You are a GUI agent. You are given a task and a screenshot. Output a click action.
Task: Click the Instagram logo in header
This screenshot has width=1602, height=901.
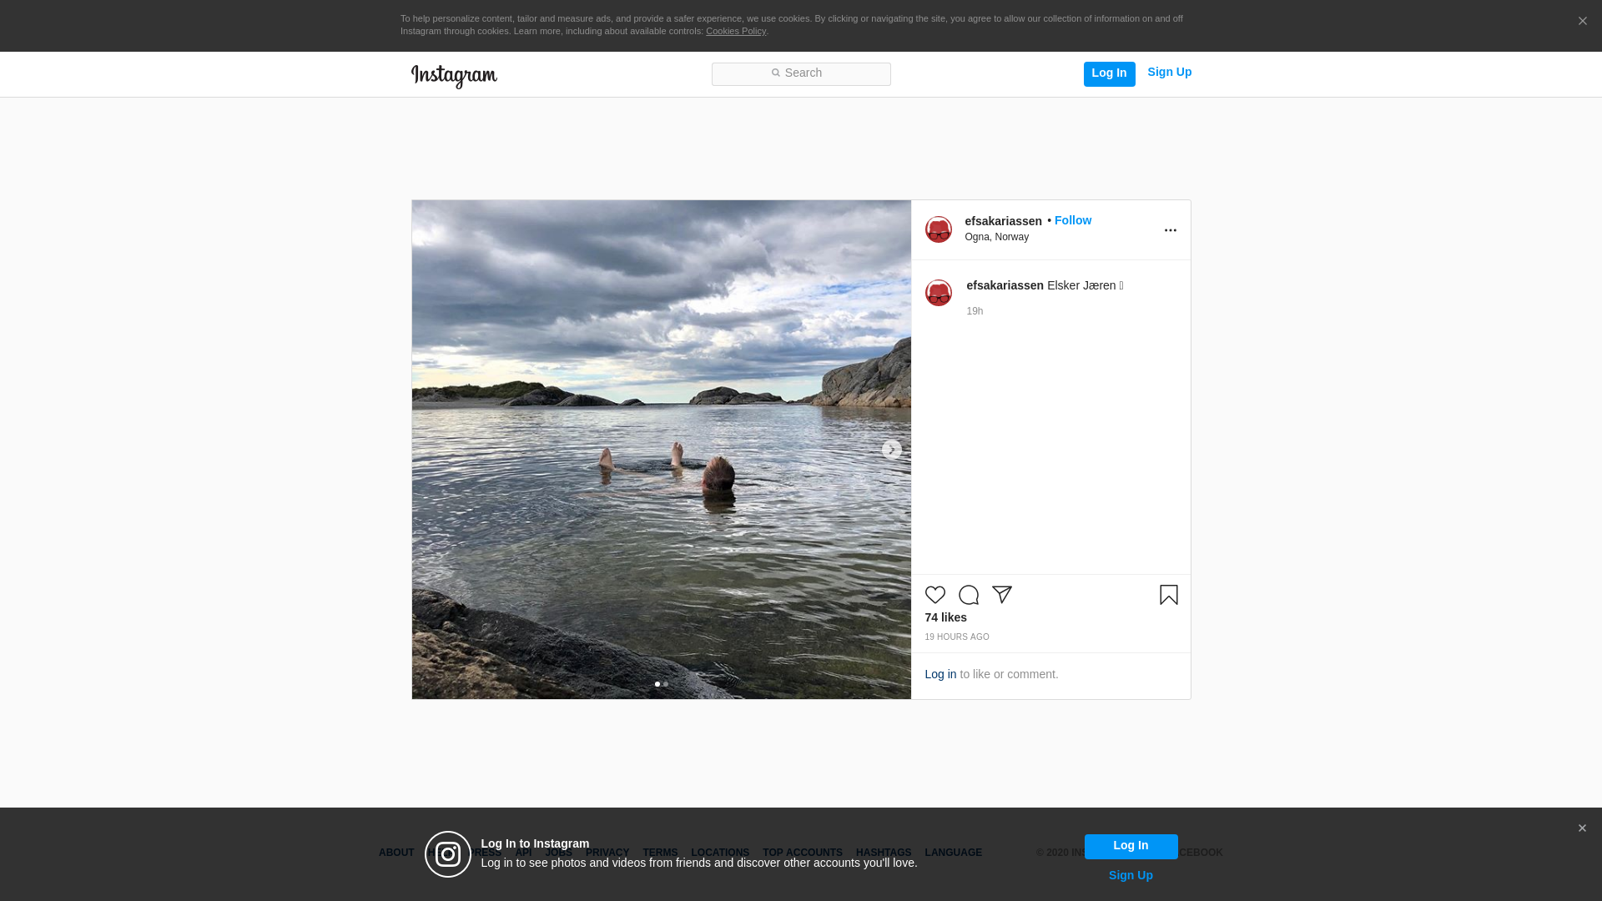pos(454,76)
